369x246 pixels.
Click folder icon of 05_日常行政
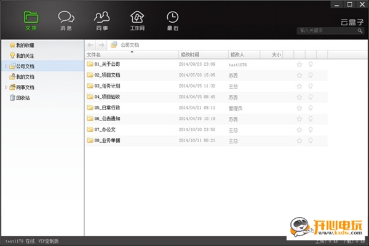pyautogui.click(x=90, y=108)
